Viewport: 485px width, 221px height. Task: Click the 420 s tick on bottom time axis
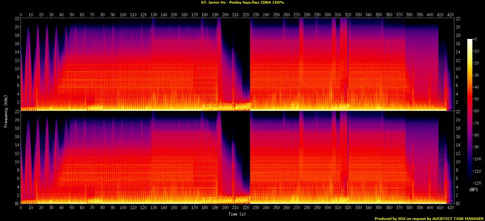450,208
